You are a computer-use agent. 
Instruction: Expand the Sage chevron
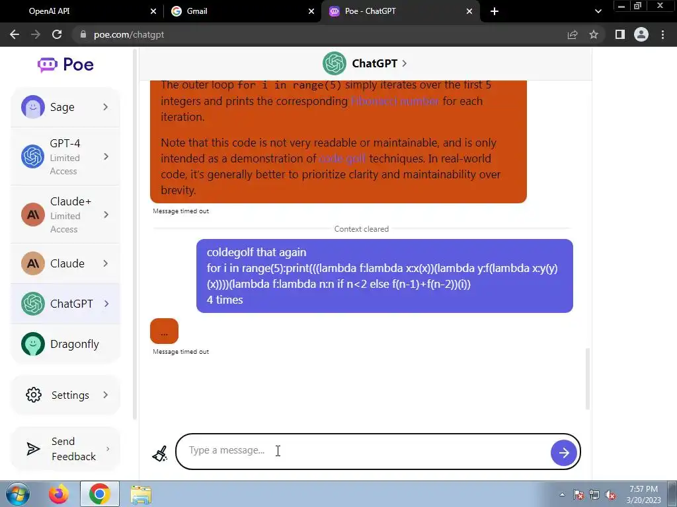click(x=106, y=107)
